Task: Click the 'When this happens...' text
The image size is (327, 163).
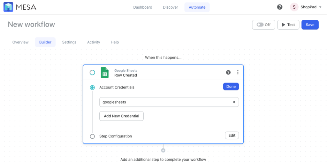Action: [x=163, y=58]
